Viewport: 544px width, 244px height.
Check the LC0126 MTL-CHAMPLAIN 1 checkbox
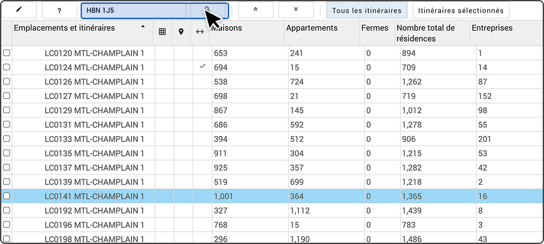pyautogui.click(x=6, y=82)
